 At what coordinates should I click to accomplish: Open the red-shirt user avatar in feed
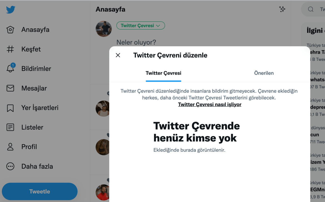(102, 192)
